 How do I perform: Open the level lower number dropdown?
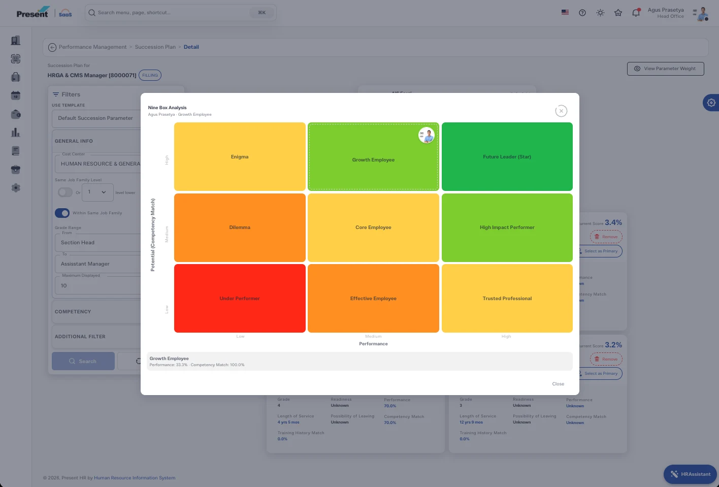[x=97, y=192]
